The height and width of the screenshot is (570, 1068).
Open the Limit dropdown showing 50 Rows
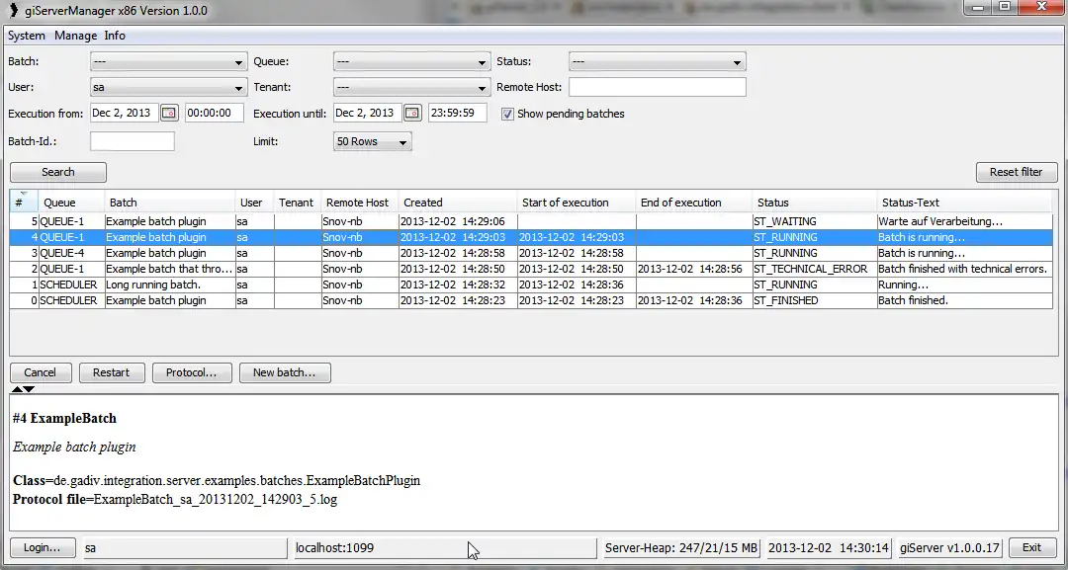pyautogui.click(x=373, y=141)
